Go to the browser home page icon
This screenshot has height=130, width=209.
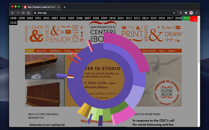28,13
